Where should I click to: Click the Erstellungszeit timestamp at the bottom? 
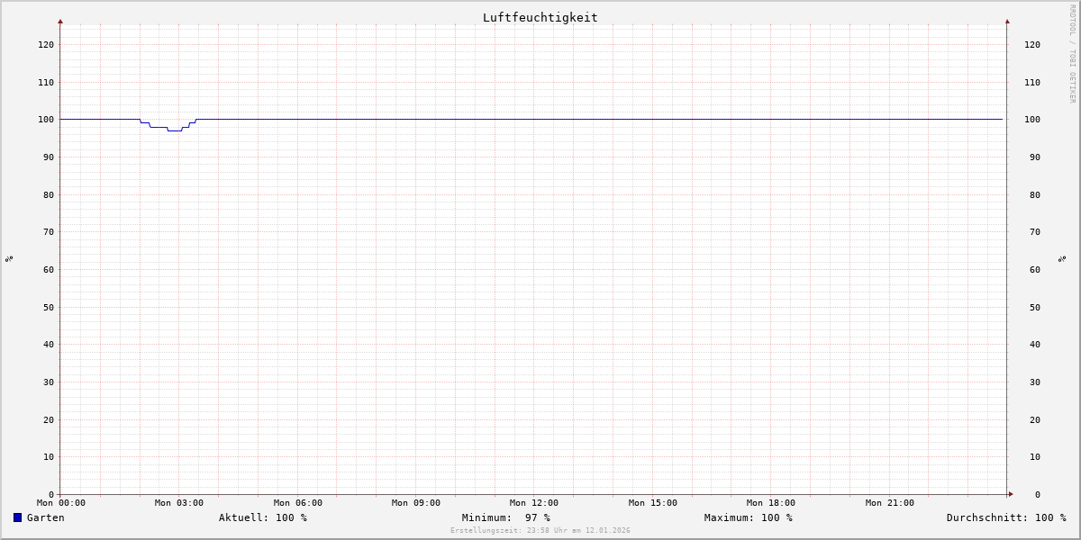[x=540, y=531]
